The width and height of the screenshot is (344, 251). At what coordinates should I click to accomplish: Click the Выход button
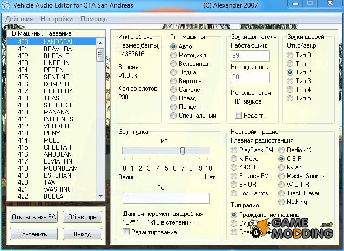click(82, 234)
